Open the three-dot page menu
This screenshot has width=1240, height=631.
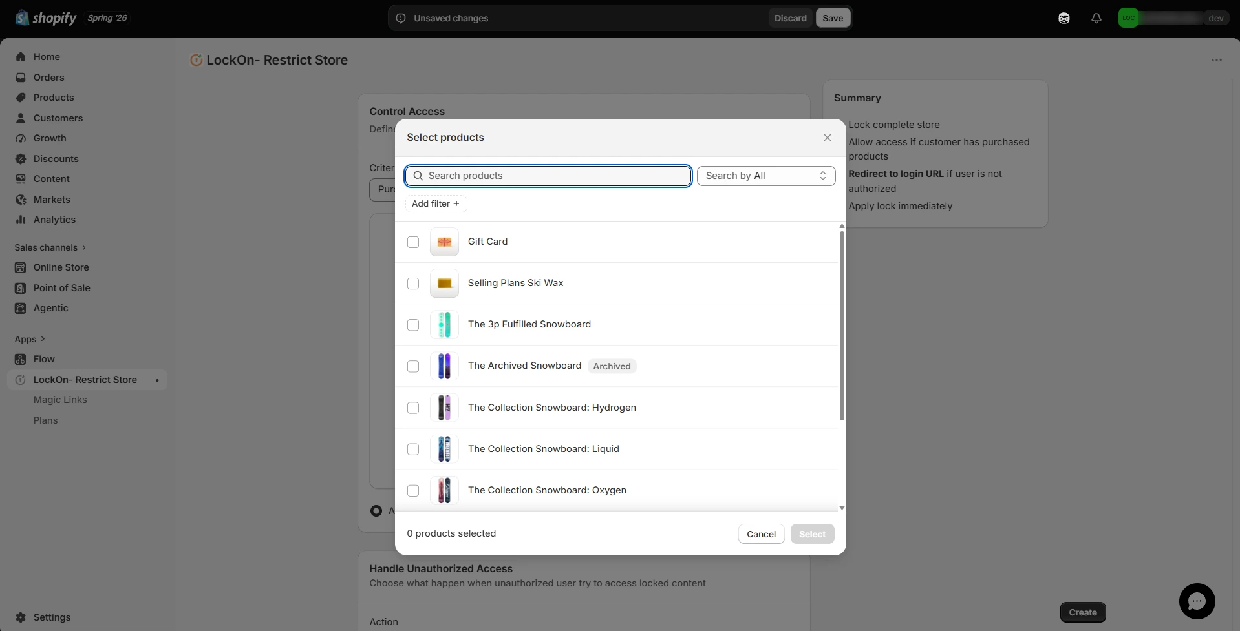pos(1217,60)
